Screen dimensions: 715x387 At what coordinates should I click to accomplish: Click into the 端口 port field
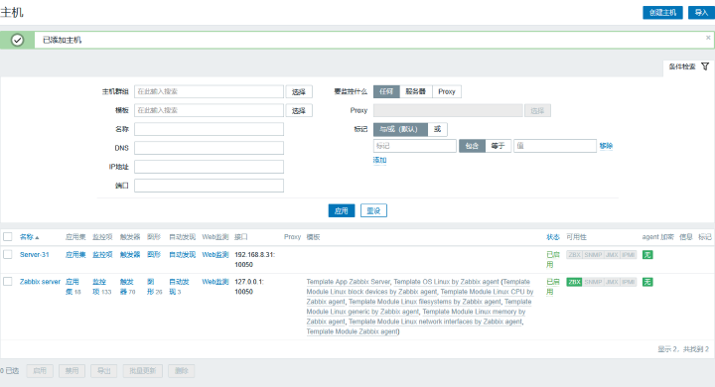[209, 186]
